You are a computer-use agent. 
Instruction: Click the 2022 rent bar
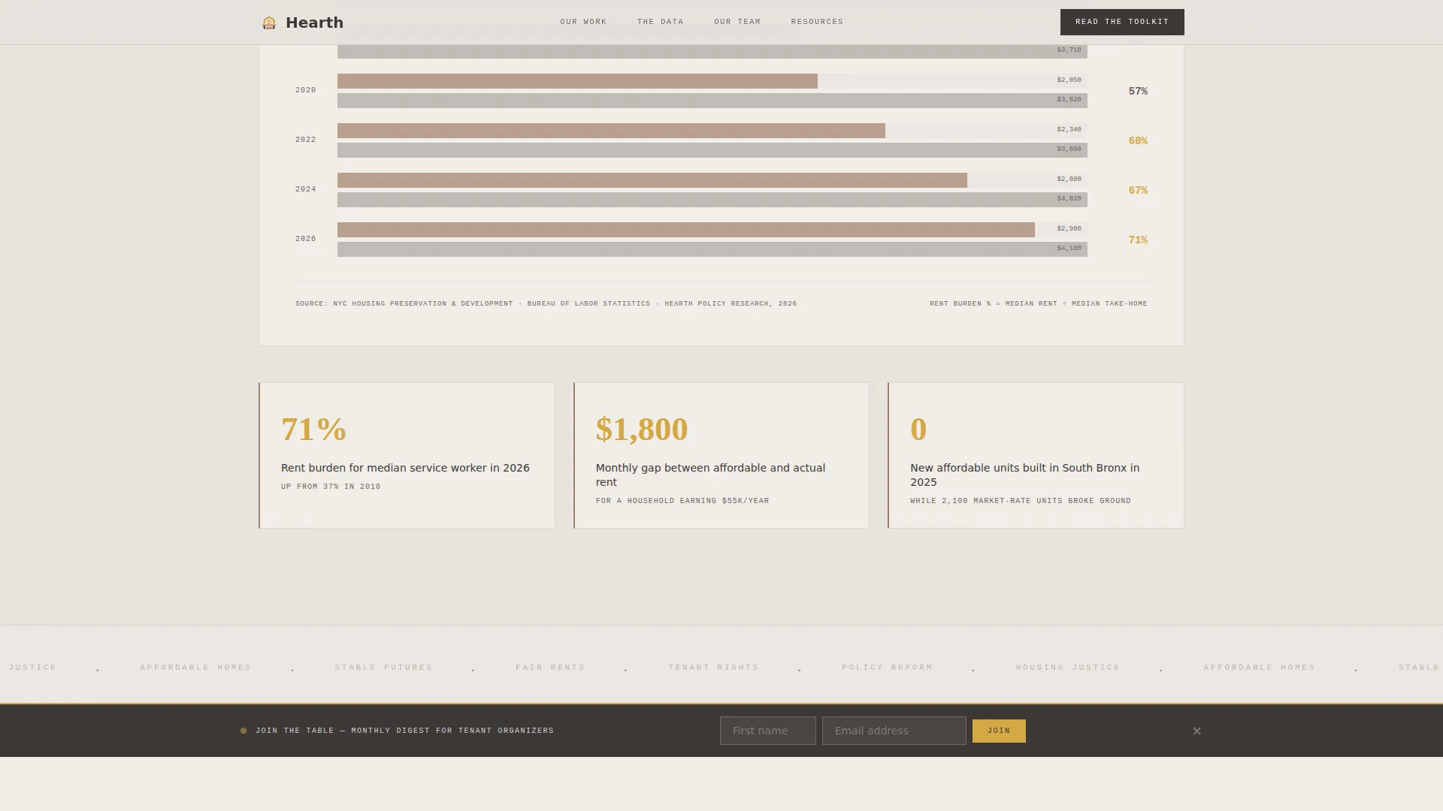(x=611, y=131)
